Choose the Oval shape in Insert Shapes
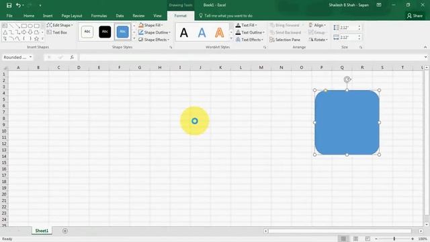Image resolution: width=430 pixels, height=242 pixels. (x=30, y=26)
